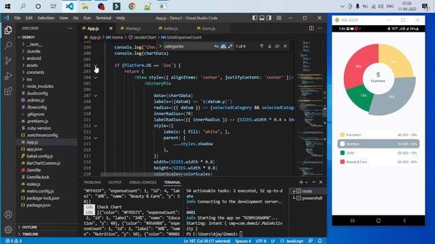This screenshot has height=244, width=435.
Task: Select the node terminal instance
Action: click(307, 191)
